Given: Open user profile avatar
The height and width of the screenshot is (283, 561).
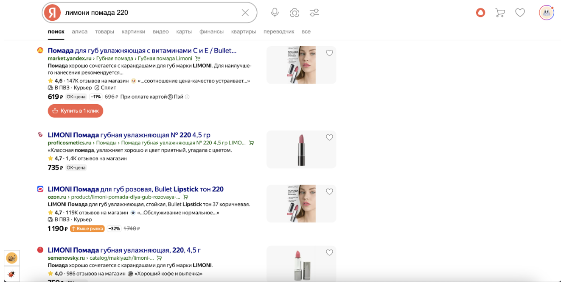Looking at the screenshot, I should pyautogui.click(x=546, y=13).
